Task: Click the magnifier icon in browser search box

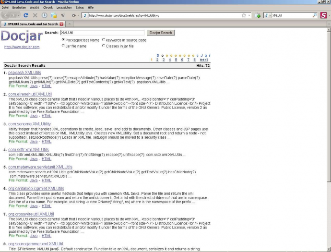Action: [x=315, y=15]
